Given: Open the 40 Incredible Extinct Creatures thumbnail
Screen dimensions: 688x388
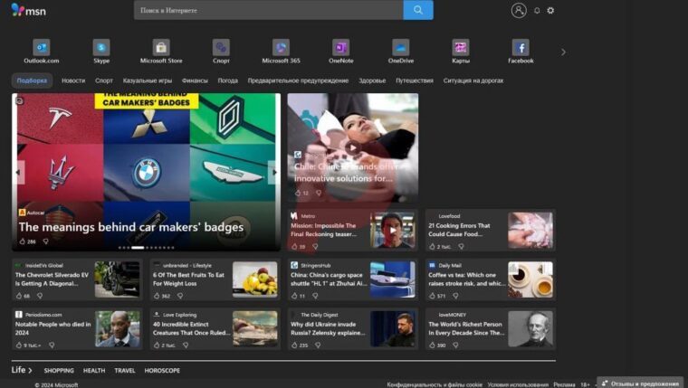Looking at the screenshot, I should (x=255, y=329).
